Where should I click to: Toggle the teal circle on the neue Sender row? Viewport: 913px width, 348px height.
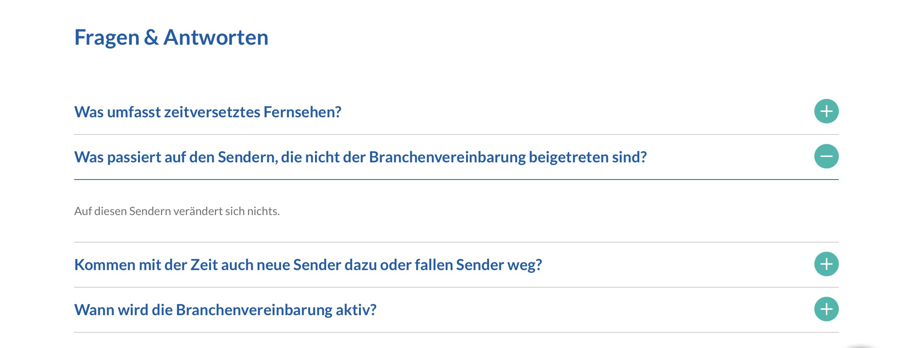click(826, 264)
